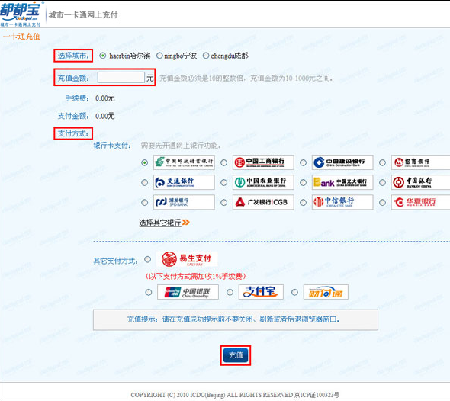Select radio button for 中国光大银行
This screenshot has height=401, width=450.
click(x=303, y=182)
